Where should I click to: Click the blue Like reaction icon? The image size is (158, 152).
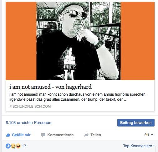click(x=8, y=146)
